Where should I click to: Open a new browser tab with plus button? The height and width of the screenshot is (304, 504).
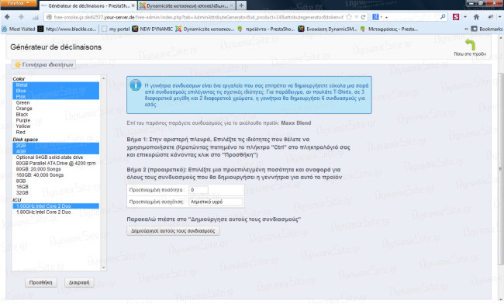(x=241, y=5)
